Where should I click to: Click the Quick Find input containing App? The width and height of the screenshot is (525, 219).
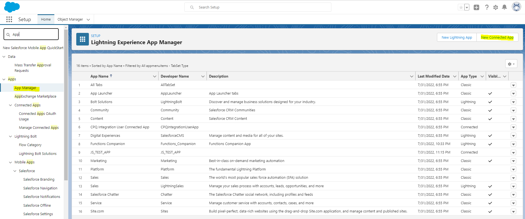click(x=31, y=34)
